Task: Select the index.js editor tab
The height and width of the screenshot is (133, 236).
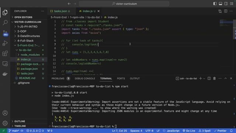Action: (x=87, y=11)
